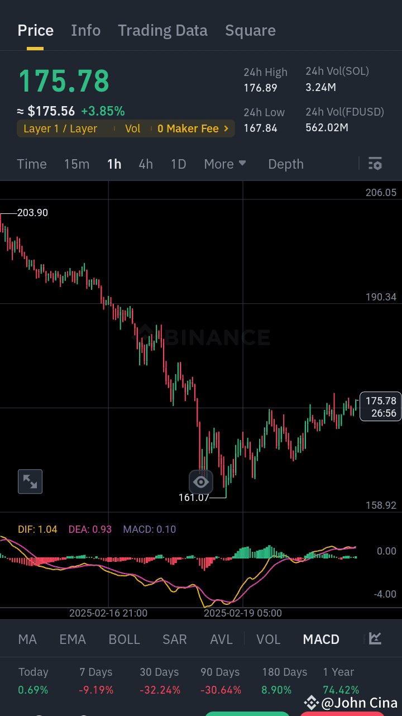Open the chart settings icon

point(375,164)
